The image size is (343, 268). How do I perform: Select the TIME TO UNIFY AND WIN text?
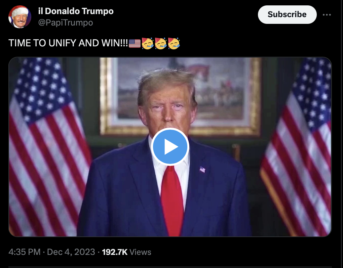68,43
